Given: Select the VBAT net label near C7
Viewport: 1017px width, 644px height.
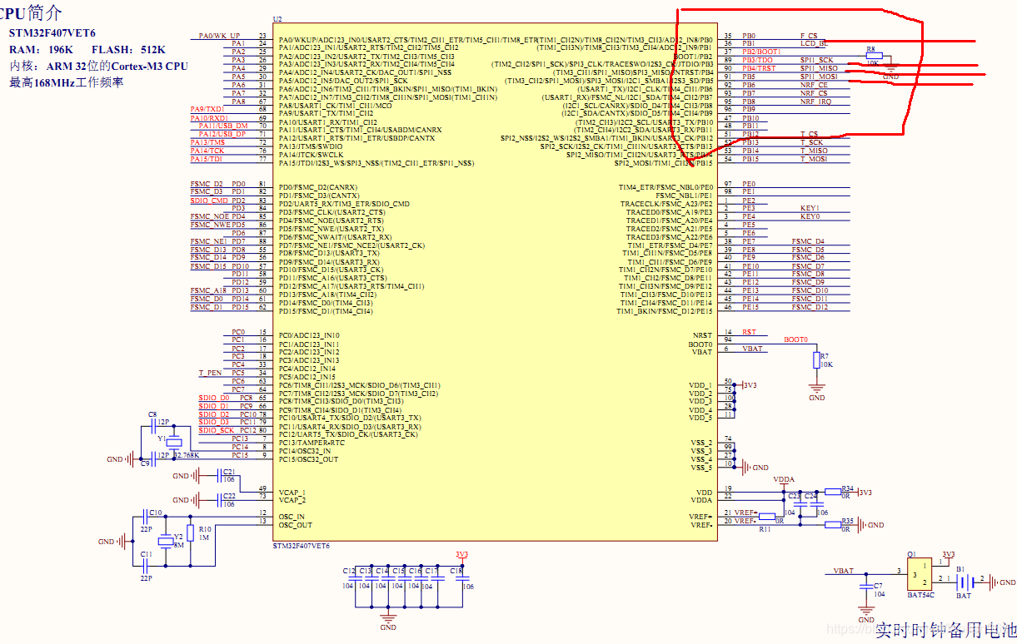Looking at the screenshot, I should 844,570.
